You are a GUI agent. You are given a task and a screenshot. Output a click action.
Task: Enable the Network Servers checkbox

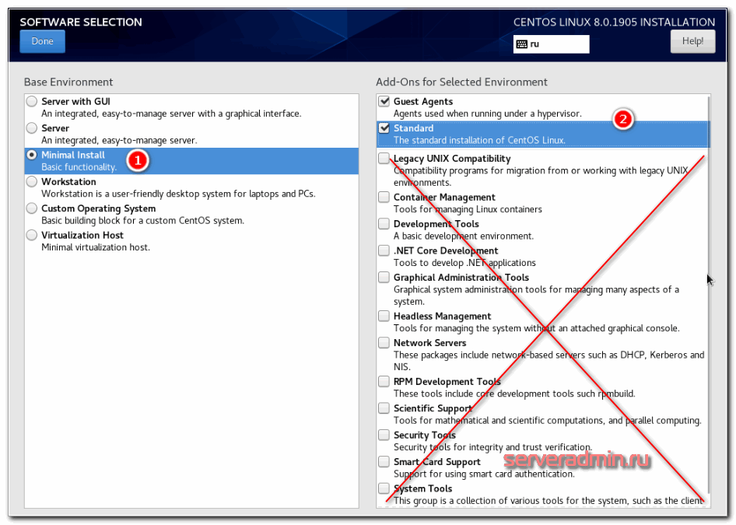384,343
